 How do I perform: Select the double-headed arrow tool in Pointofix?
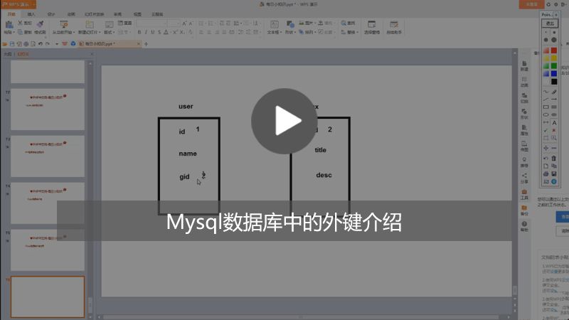546,122
